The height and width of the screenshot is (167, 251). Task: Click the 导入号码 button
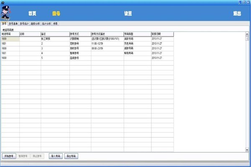pyautogui.click(x=55, y=156)
